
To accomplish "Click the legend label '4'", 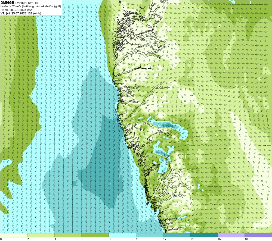I will pos(55,239).
